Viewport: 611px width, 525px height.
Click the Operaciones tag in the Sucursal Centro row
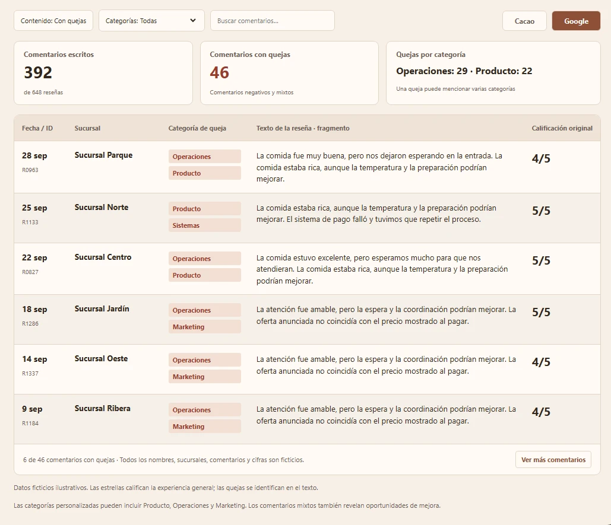(205, 259)
